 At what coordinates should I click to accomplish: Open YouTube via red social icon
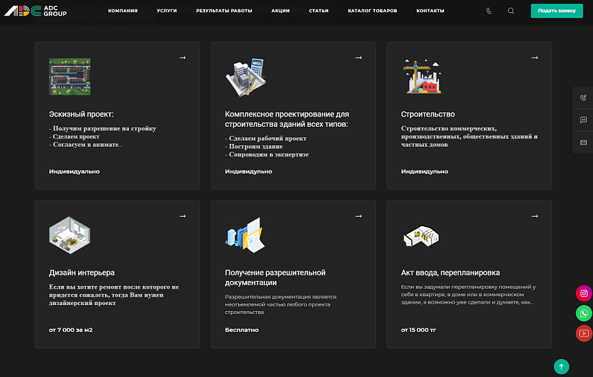(584, 333)
